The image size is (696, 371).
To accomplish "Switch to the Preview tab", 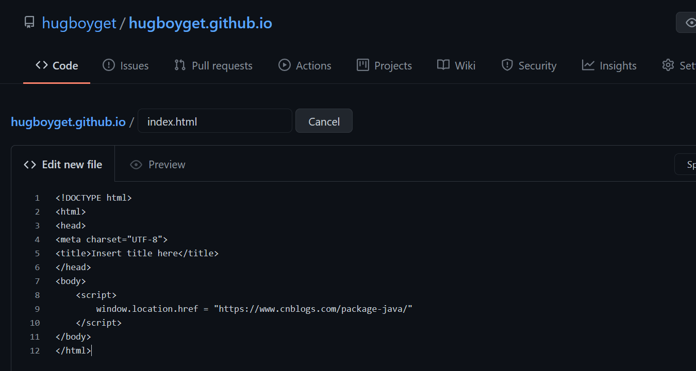I will (157, 165).
